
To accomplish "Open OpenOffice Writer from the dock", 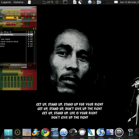I will [54, 132].
